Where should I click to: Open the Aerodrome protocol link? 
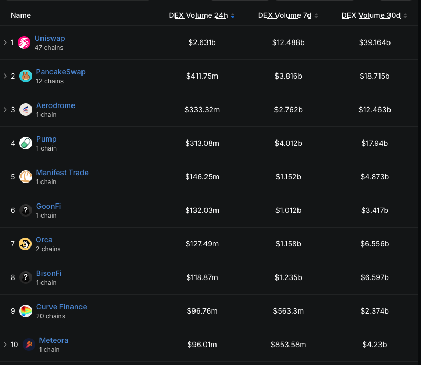click(56, 105)
